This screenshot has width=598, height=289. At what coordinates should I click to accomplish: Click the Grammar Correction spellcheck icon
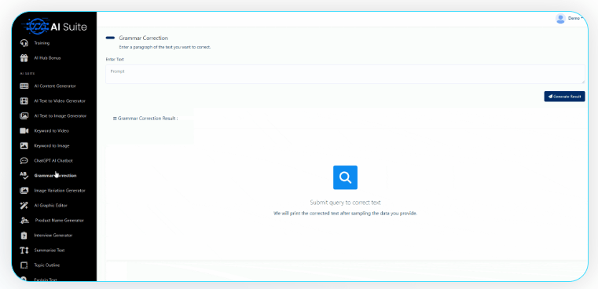tap(24, 175)
